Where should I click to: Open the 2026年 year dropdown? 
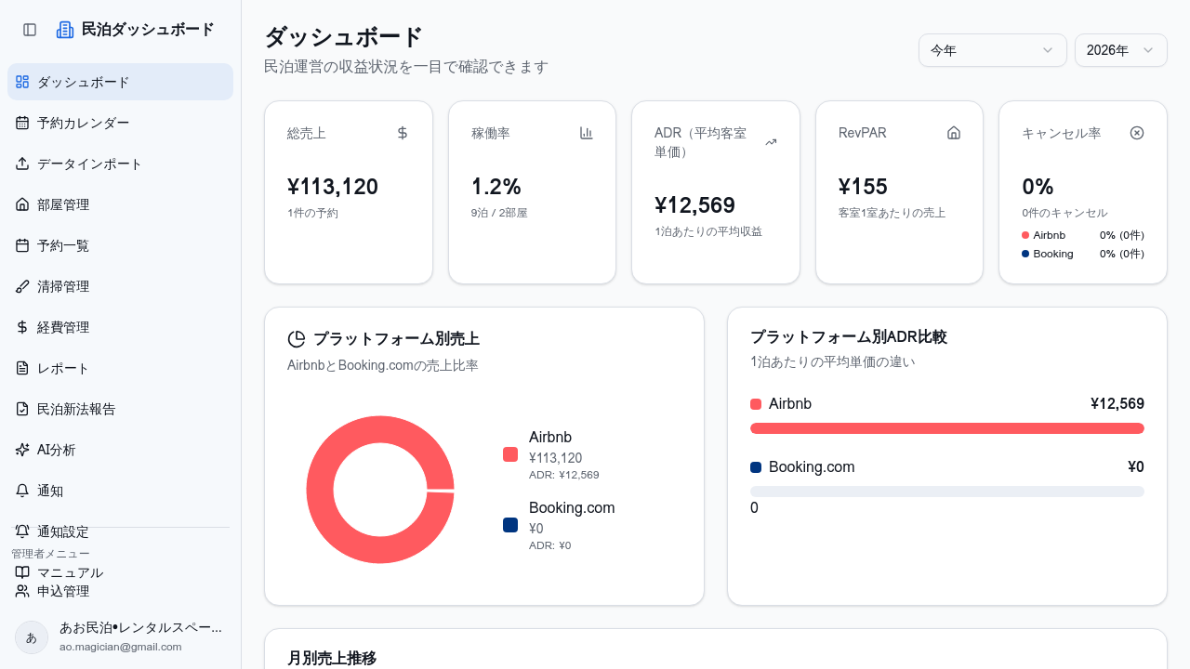click(x=1120, y=50)
